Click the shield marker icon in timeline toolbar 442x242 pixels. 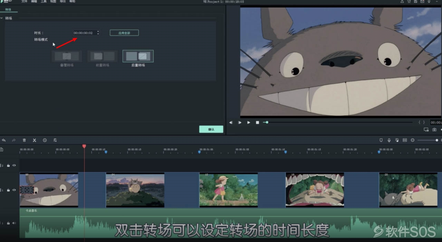(x=381, y=140)
